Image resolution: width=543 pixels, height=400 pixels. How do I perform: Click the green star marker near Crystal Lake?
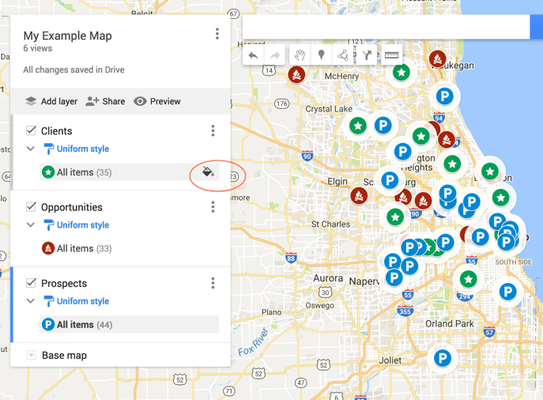(358, 126)
